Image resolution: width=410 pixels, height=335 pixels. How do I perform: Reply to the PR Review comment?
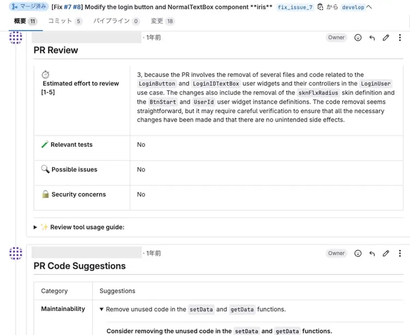click(x=372, y=38)
